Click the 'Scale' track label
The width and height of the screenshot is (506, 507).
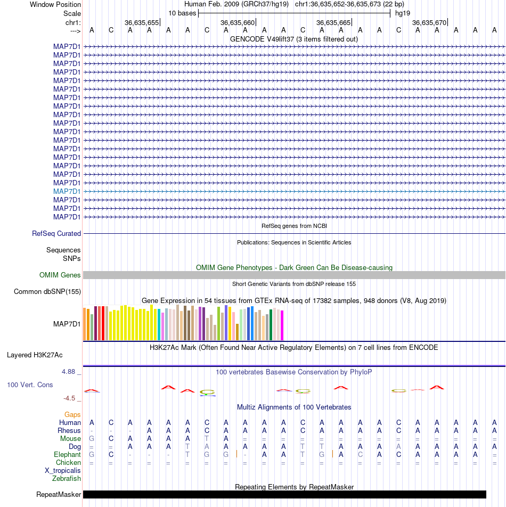click(x=72, y=14)
